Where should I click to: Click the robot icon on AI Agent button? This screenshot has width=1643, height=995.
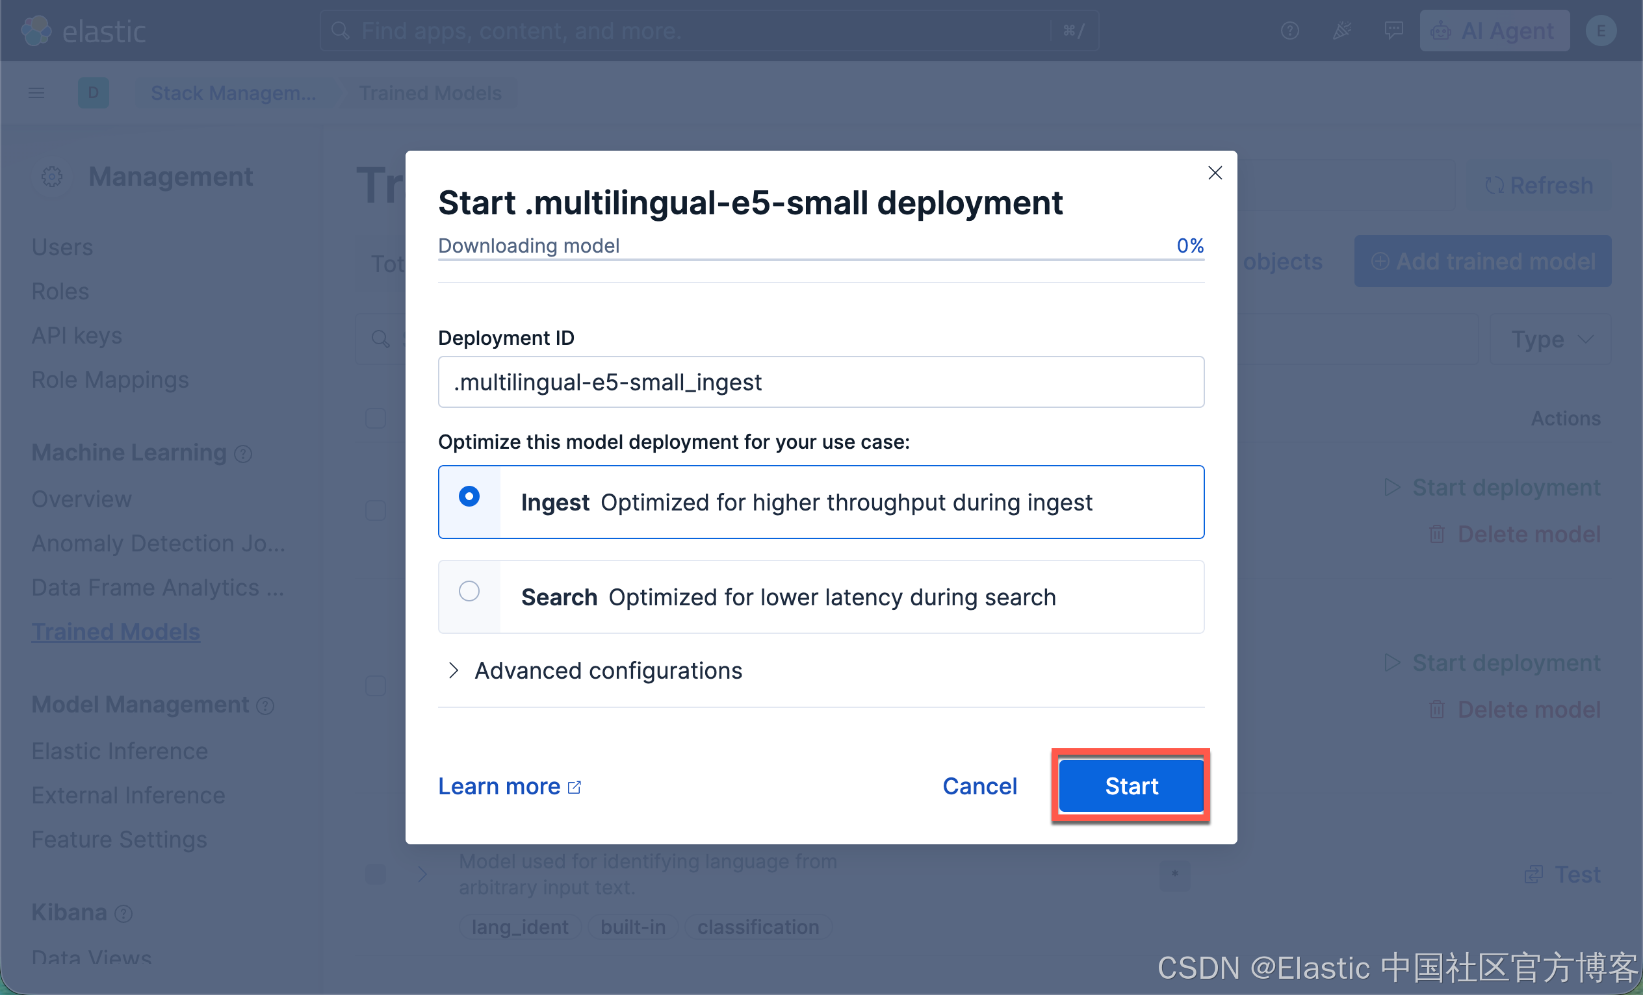coord(1440,31)
